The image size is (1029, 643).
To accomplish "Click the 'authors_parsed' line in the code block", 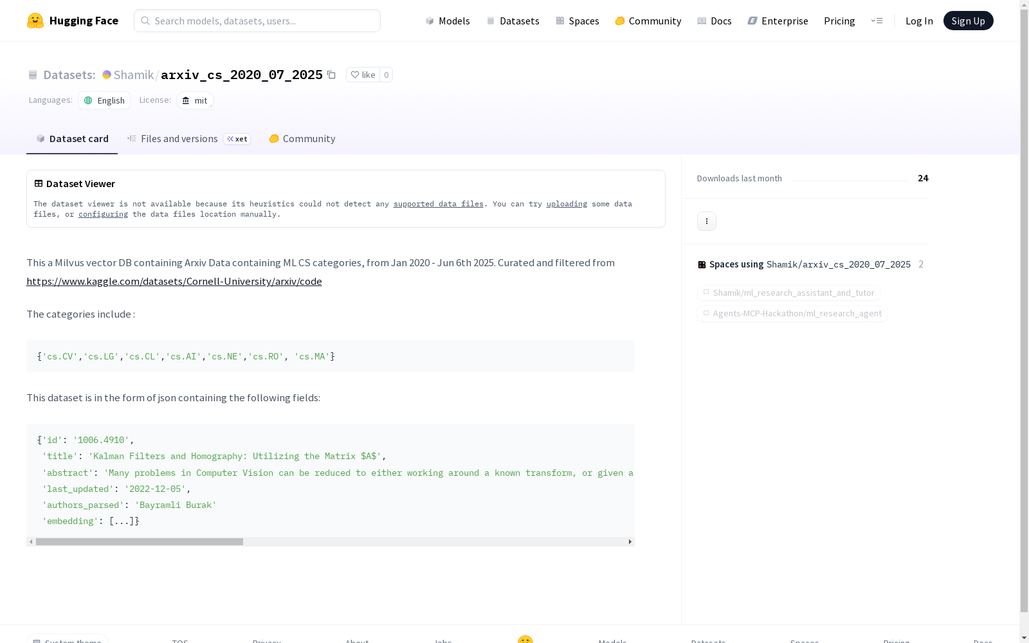I will pyautogui.click(x=129, y=505).
